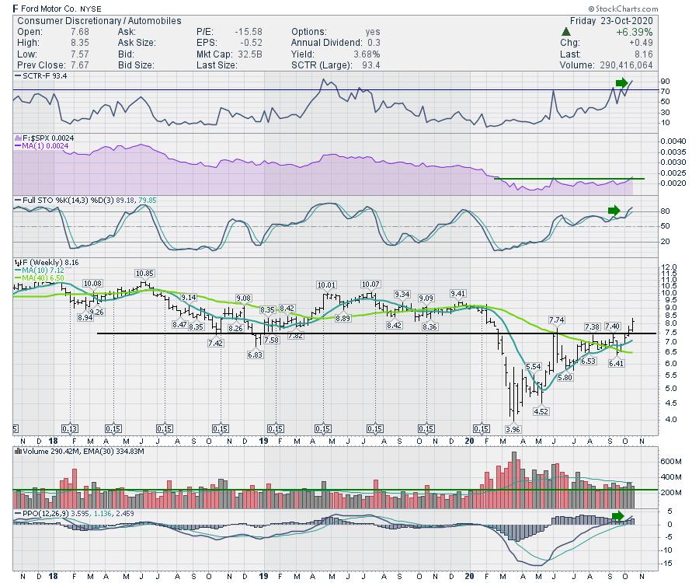This screenshot has height=583, width=699.
Task: Click the Volume 290.42M legend text
Action: 45,450
